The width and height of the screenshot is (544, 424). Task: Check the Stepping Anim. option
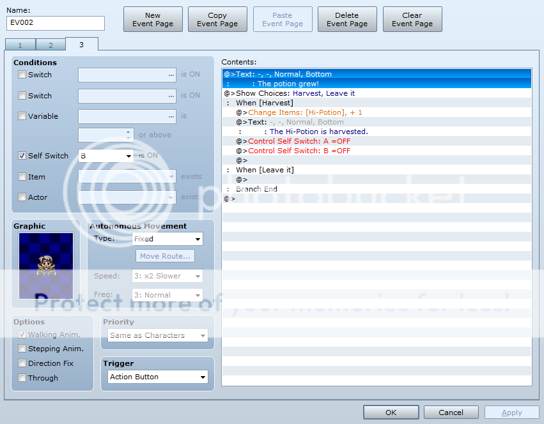[x=22, y=349]
